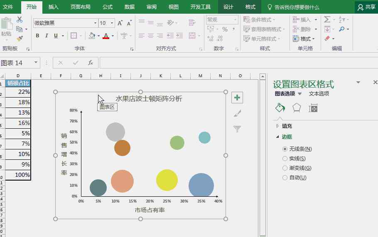This screenshot has width=378, height=237.
Task: Switch to the 公式 tab
Action: point(108,7)
